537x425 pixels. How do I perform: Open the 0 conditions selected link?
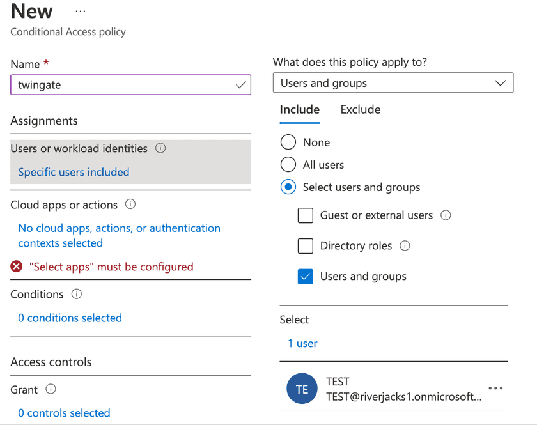(x=70, y=318)
